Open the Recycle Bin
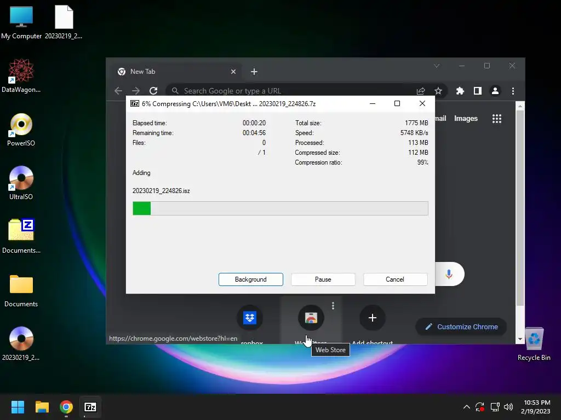561x420 pixels. tap(534, 344)
